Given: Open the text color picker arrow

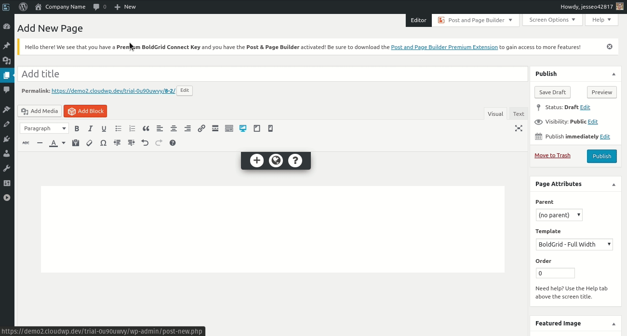Looking at the screenshot, I should pos(64,143).
